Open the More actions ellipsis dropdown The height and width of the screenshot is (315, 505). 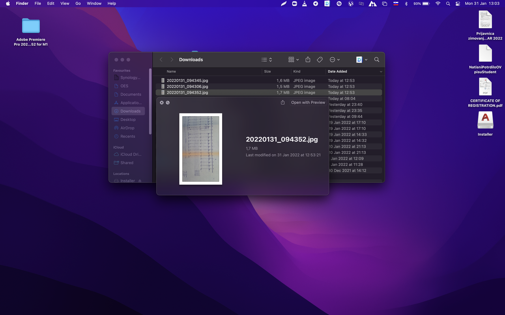(335, 59)
